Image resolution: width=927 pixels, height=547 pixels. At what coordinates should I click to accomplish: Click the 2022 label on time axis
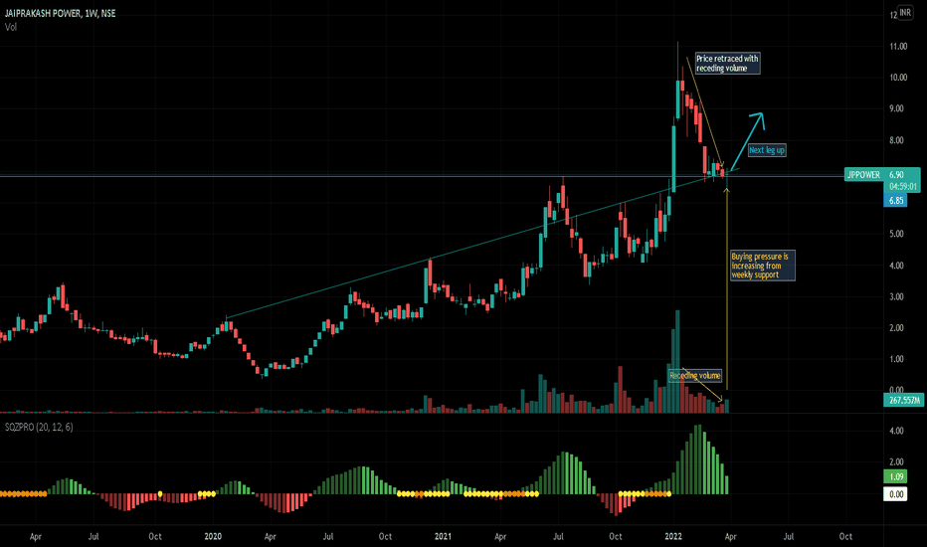point(673,536)
